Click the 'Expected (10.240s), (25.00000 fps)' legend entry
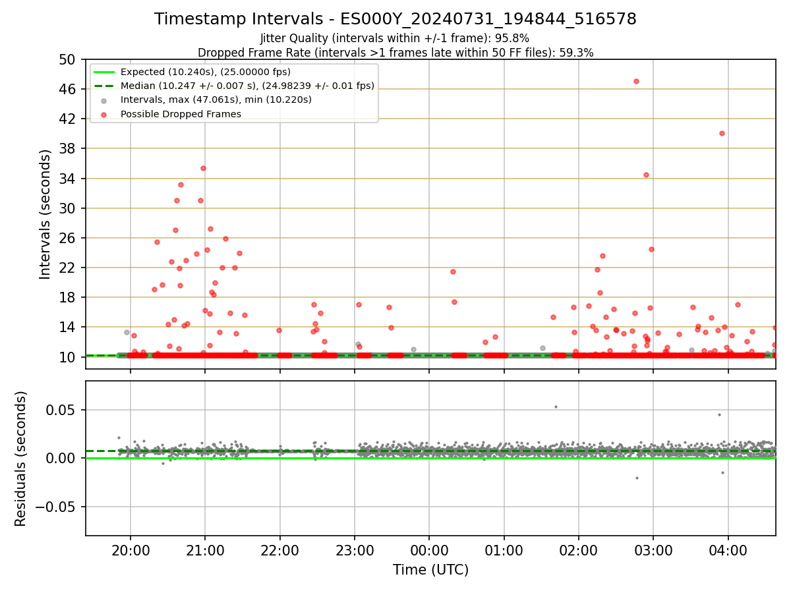This screenshot has height=593, width=791. click(206, 72)
